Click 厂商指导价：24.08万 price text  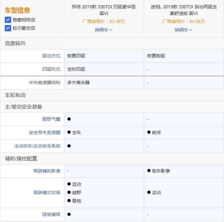click(x=183, y=21)
